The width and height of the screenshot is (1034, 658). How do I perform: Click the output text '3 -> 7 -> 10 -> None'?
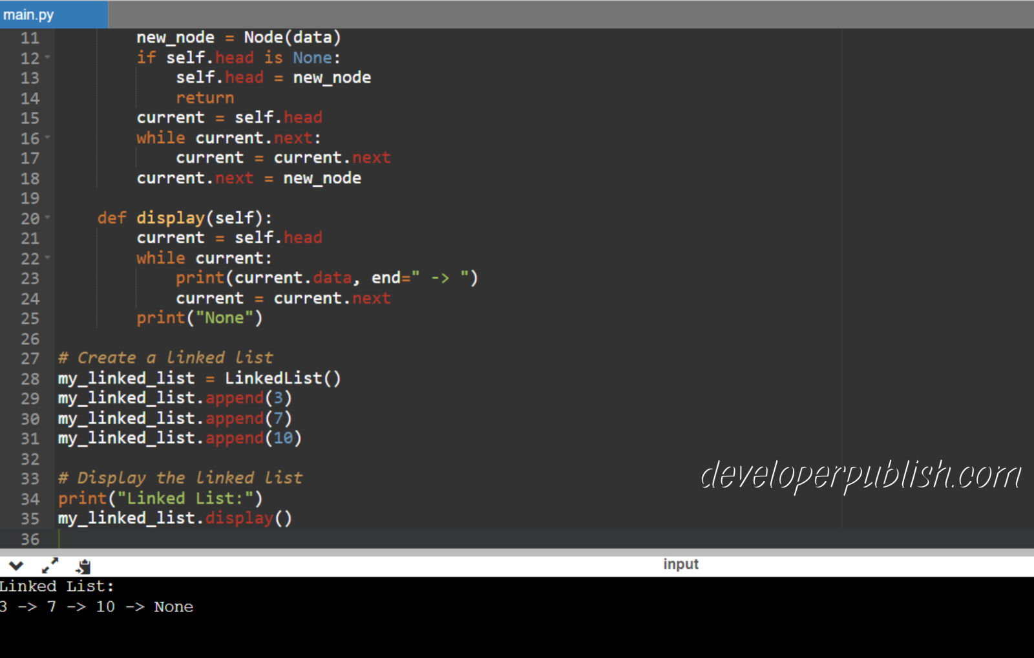click(97, 606)
